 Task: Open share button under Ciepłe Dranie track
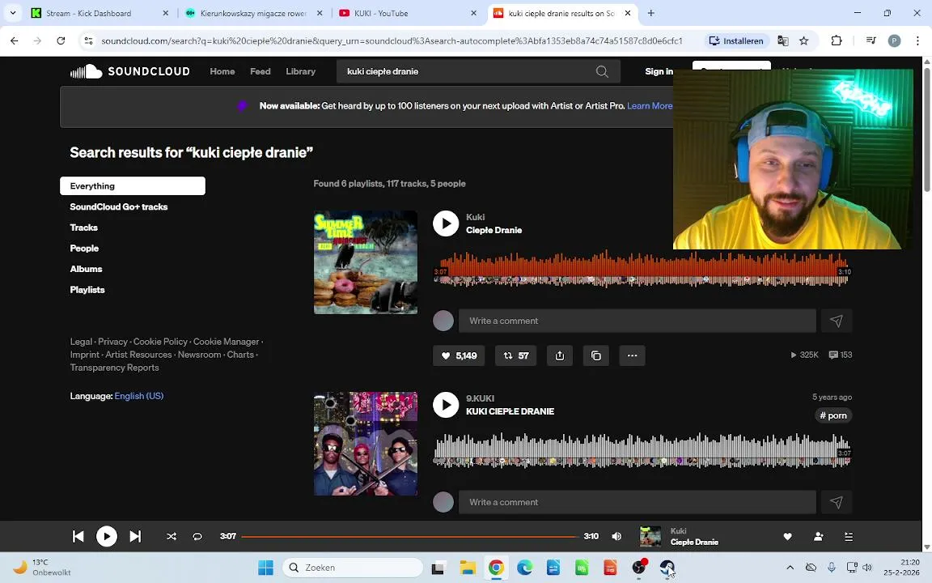pyautogui.click(x=560, y=355)
